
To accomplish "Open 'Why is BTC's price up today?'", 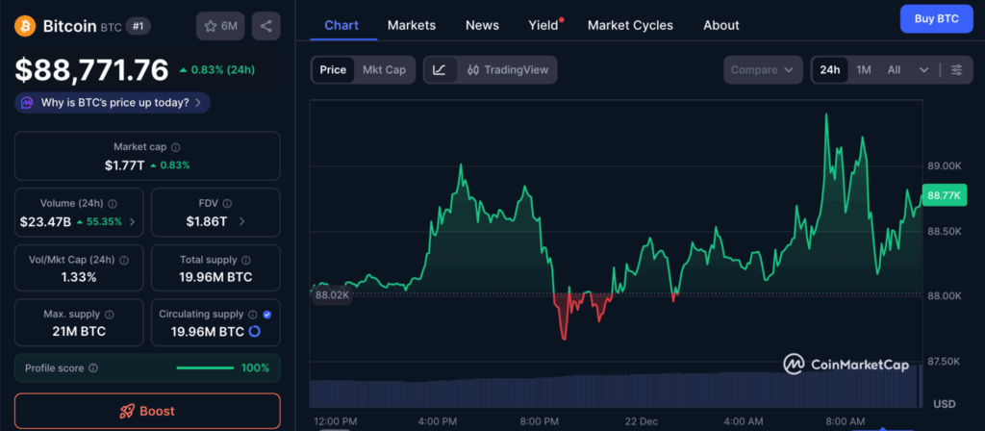I will 113,102.
